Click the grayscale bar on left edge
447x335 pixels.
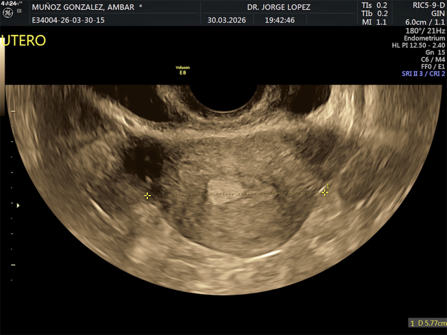click(2, 76)
